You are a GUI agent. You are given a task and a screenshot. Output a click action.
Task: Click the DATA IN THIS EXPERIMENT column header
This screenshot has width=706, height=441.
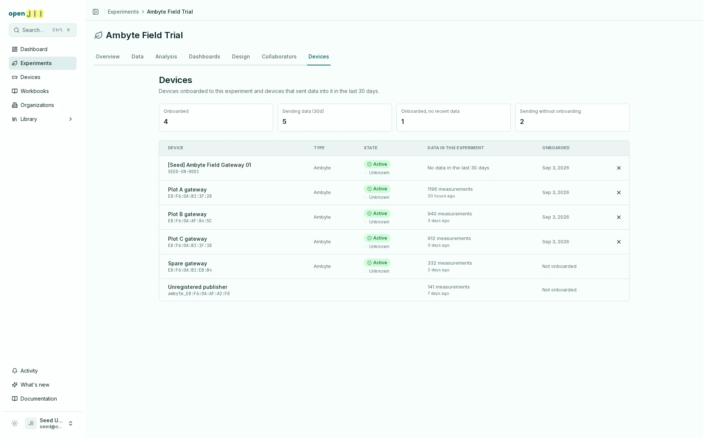tap(456, 148)
